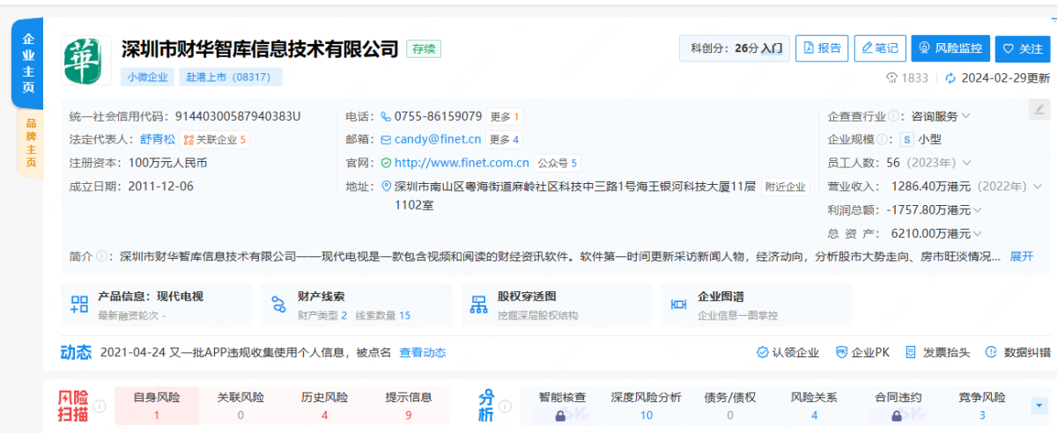Click the company logo thumbnail
The width and height of the screenshot is (1057, 433).
click(x=86, y=61)
